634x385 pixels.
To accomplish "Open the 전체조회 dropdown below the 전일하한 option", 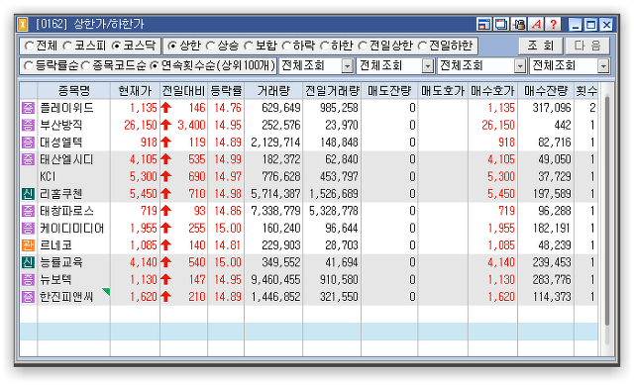I will point(481,66).
